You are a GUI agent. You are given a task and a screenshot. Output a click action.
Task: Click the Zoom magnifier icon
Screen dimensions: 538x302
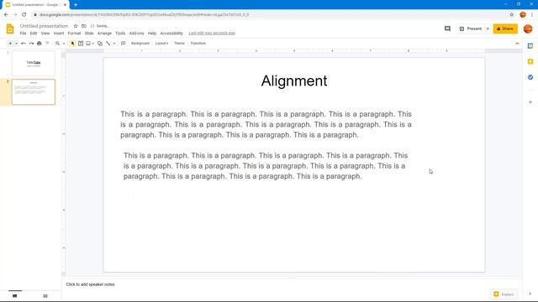coord(58,44)
